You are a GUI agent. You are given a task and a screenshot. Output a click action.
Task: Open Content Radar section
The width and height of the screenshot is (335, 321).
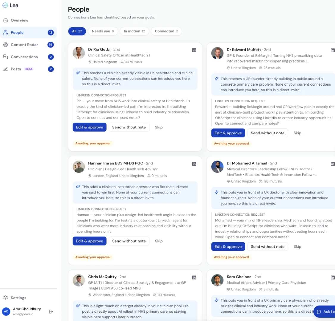(29, 45)
